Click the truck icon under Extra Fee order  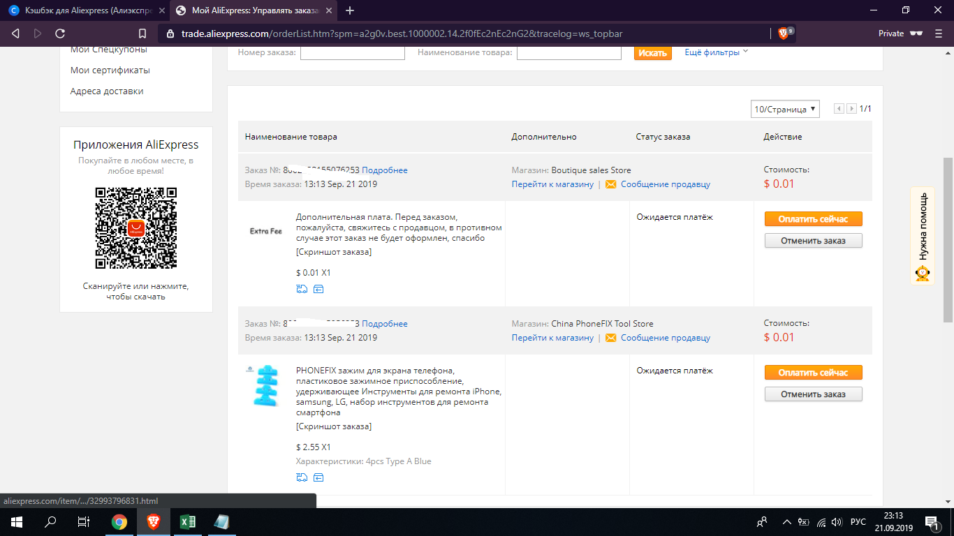(x=302, y=289)
